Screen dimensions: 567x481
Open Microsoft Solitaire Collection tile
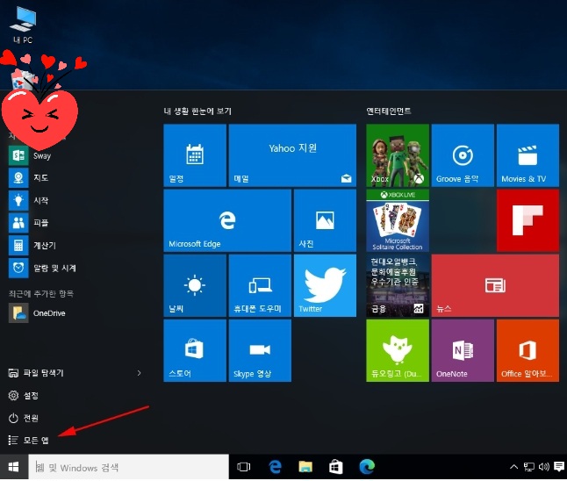(x=398, y=220)
